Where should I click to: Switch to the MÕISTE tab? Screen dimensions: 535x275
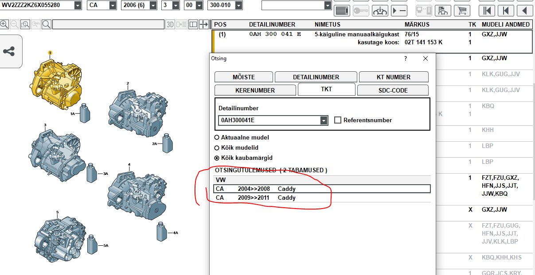pyautogui.click(x=243, y=77)
